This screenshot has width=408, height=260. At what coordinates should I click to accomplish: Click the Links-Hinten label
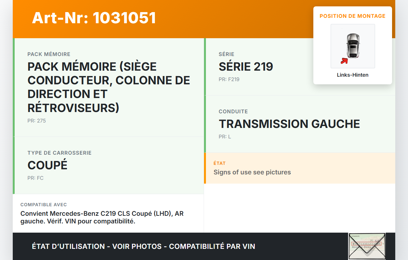pos(353,75)
